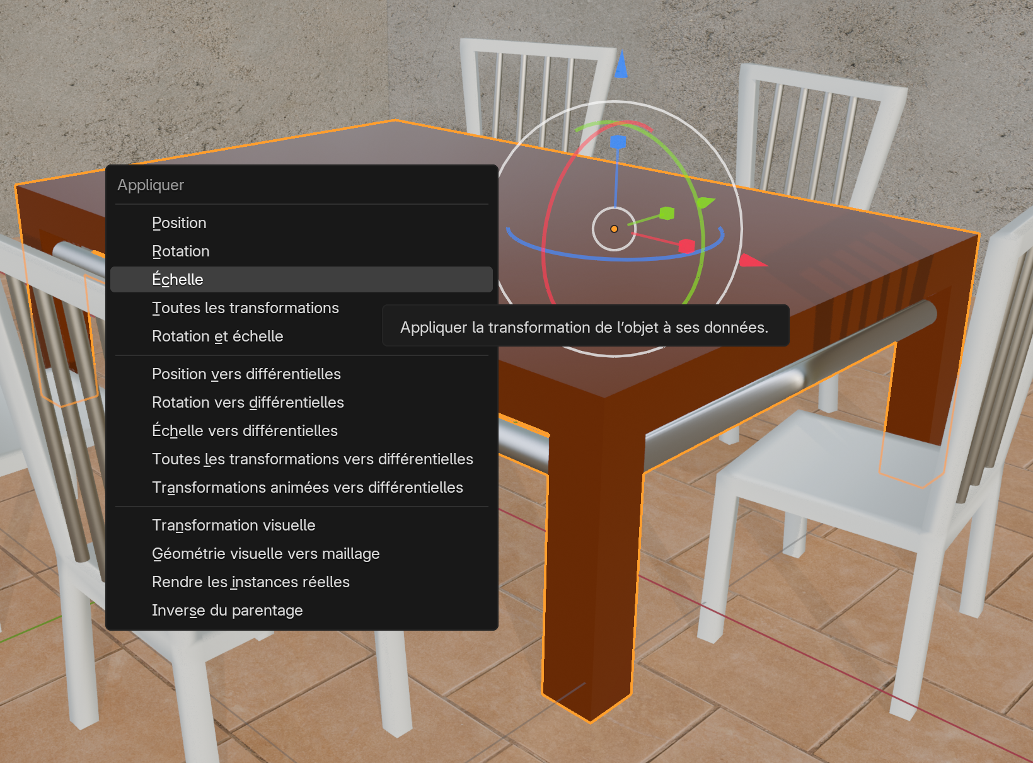Image resolution: width=1033 pixels, height=763 pixels.
Task: Click the red X-axis arrow tip of gizmo
Action: [751, 261]
